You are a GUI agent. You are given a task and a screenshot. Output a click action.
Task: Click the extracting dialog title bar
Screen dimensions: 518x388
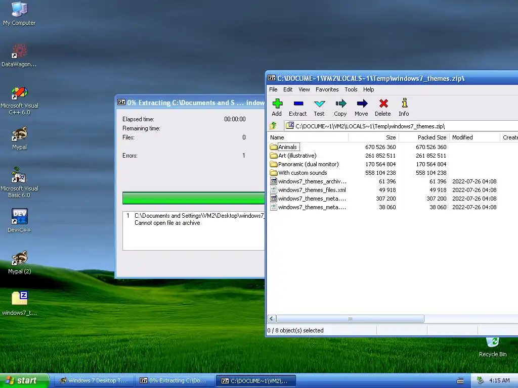pyautogui.click(x=191, y=103)
